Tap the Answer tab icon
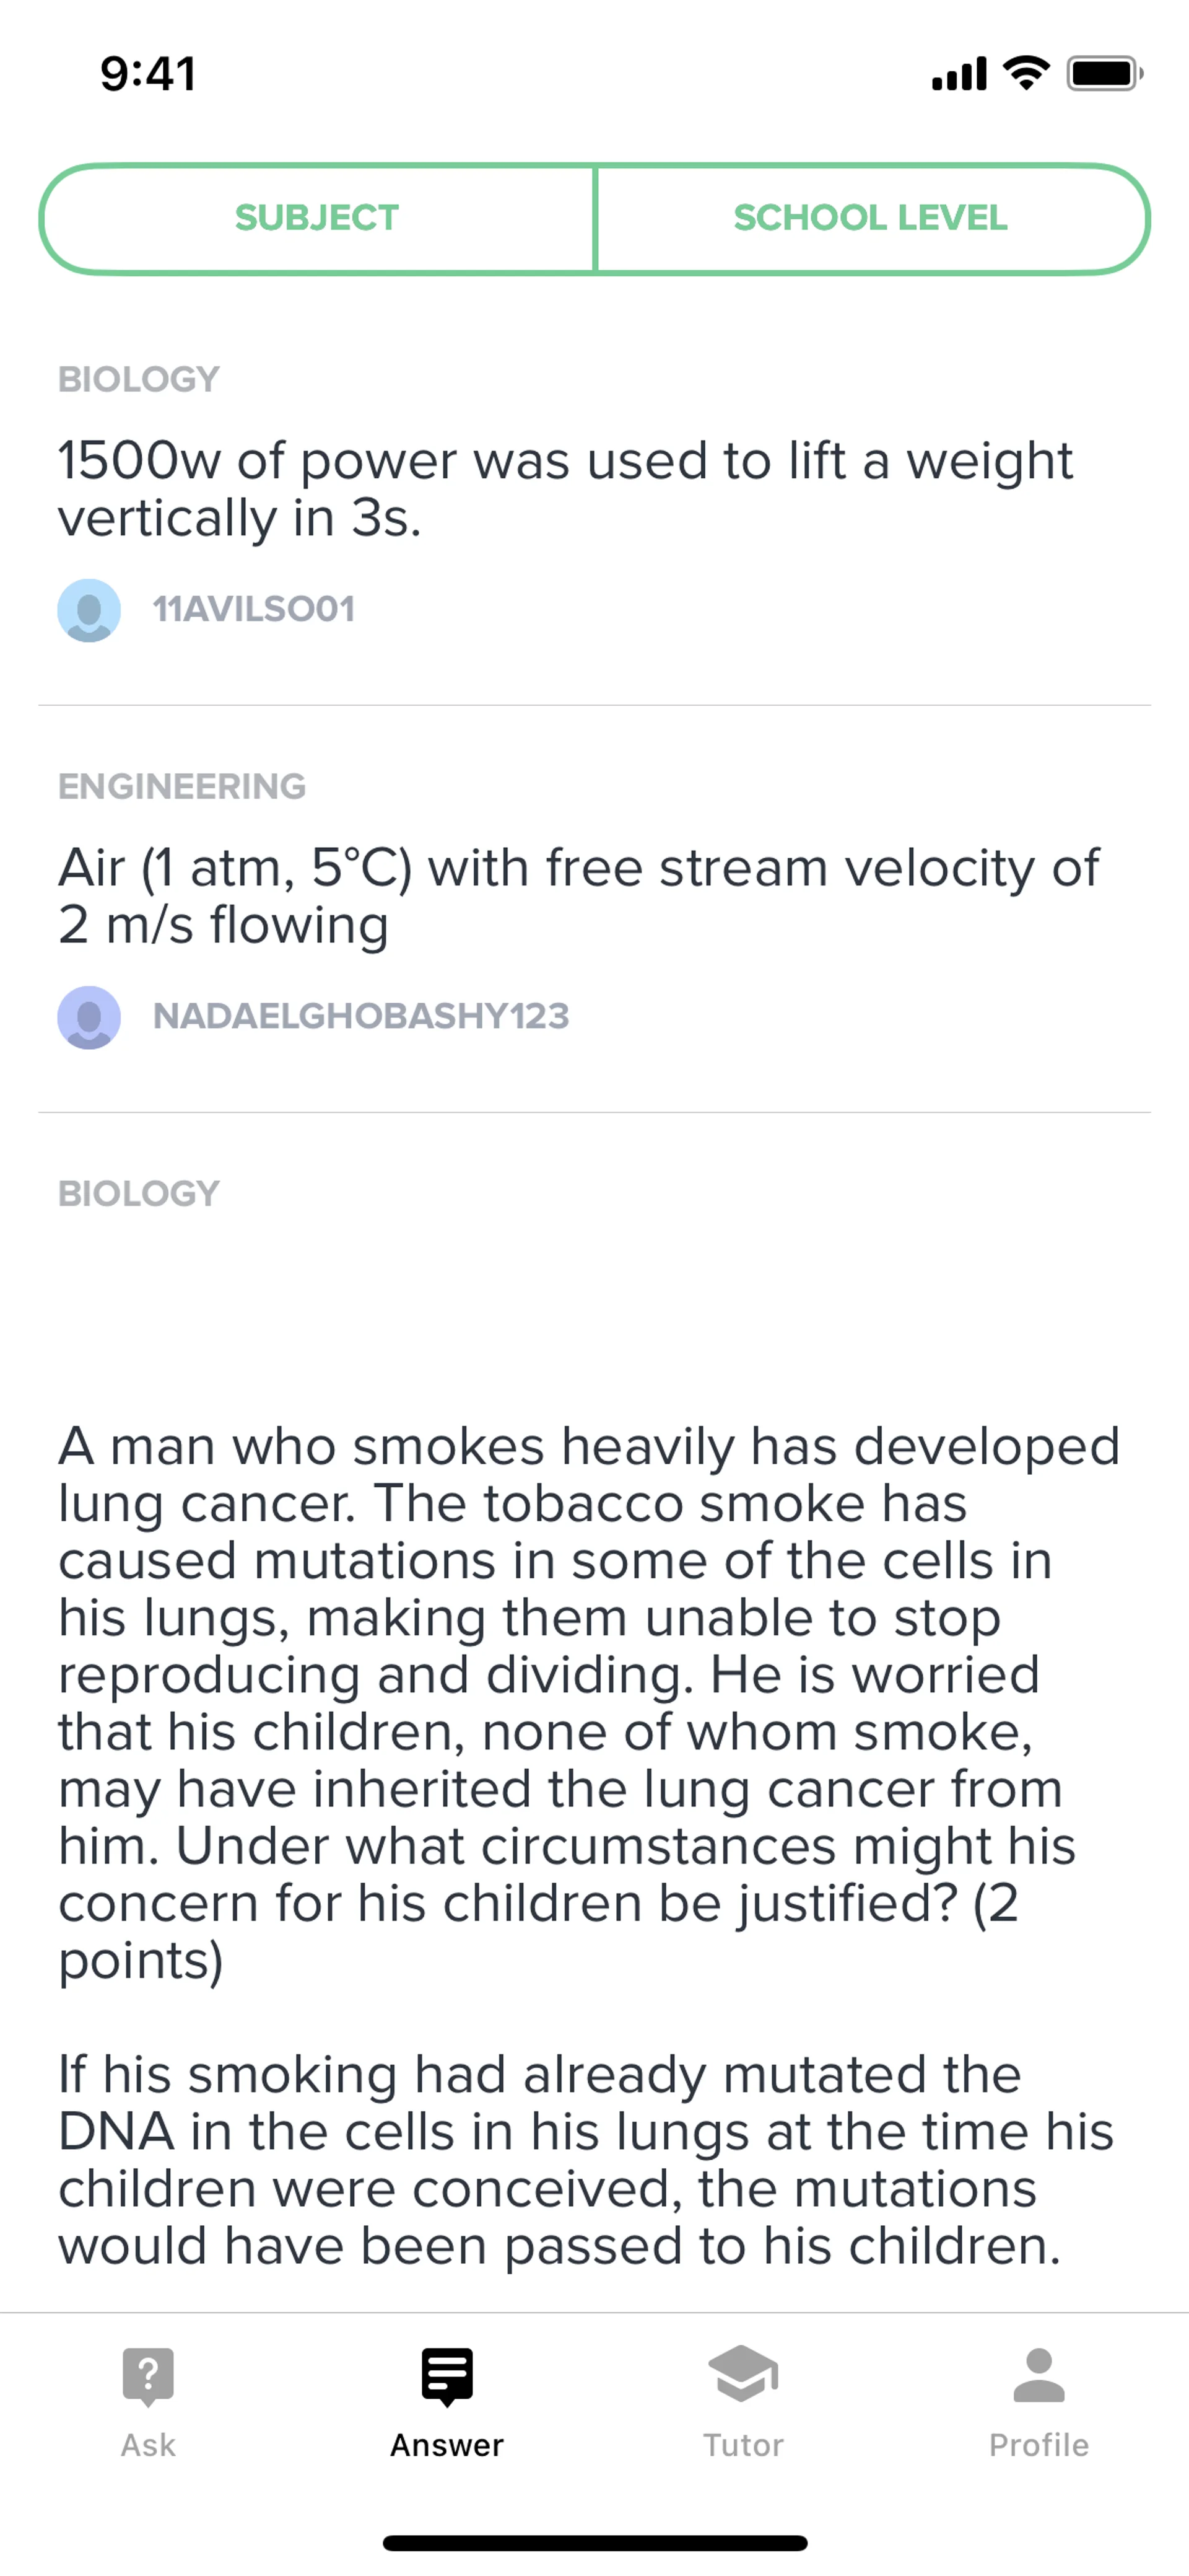The image size is (1189, 2576). 446,2375
